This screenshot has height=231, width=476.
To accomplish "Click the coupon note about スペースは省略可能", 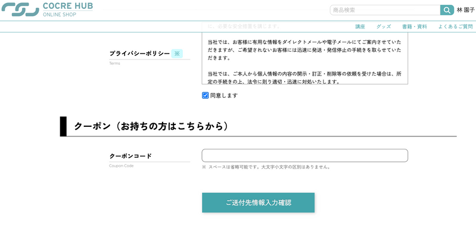I will (x=266, y=167).
